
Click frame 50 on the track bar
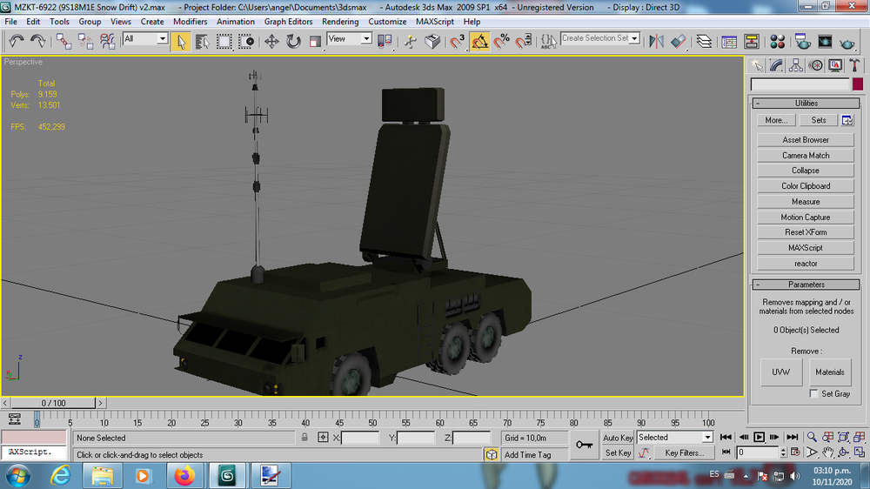pyautogui.click(x=372, y=423)
